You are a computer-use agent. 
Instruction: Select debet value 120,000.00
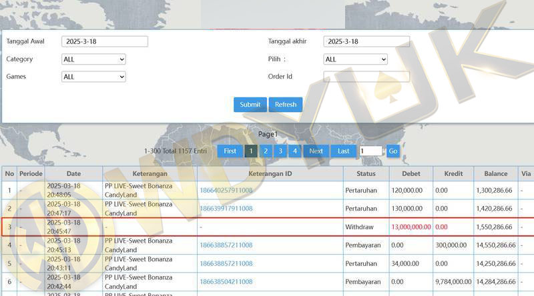coord(407,190)
